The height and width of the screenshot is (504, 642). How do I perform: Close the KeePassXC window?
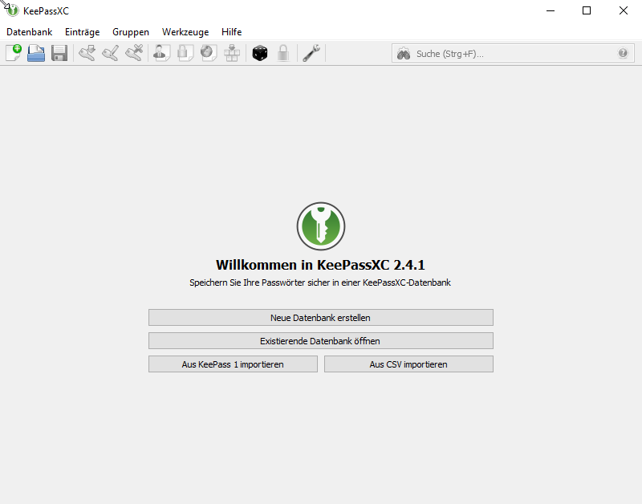click(624, 10)
